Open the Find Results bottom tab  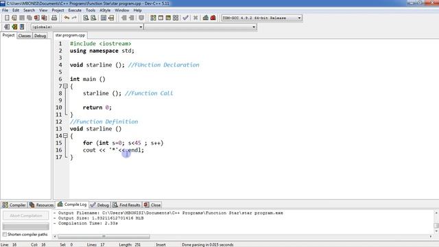point(126,205)
